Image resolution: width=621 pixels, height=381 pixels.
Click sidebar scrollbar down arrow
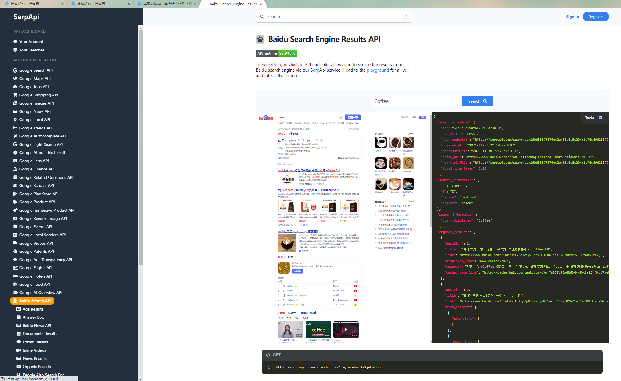point(141,379)
